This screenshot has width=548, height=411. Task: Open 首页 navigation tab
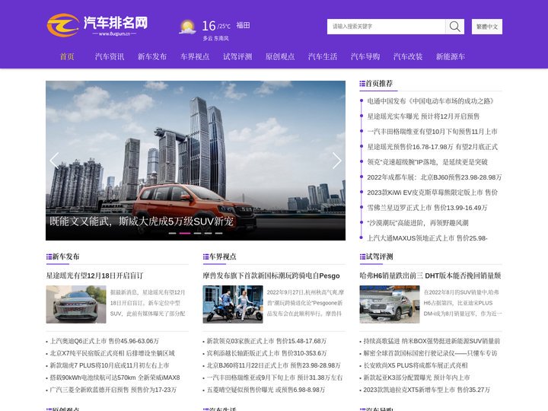click(x=67, y=56)
